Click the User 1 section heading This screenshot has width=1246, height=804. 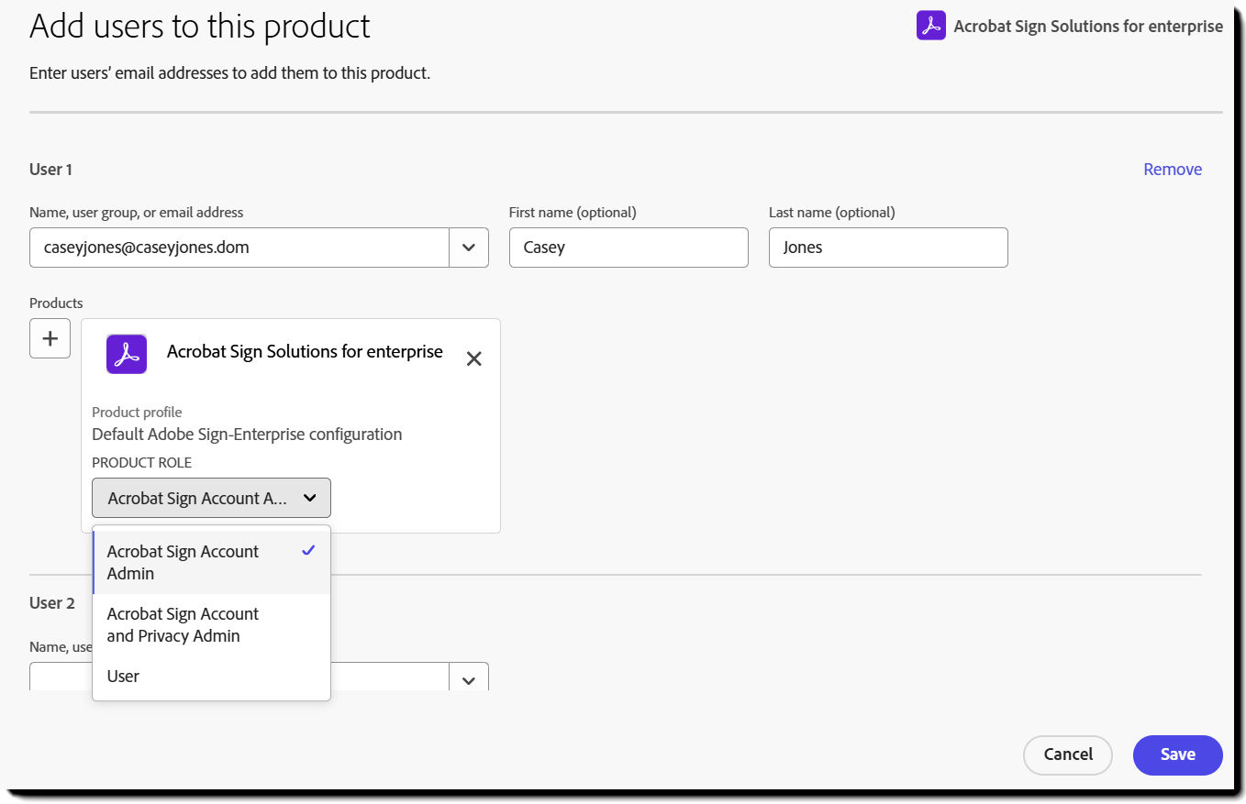tap(51, 169)
